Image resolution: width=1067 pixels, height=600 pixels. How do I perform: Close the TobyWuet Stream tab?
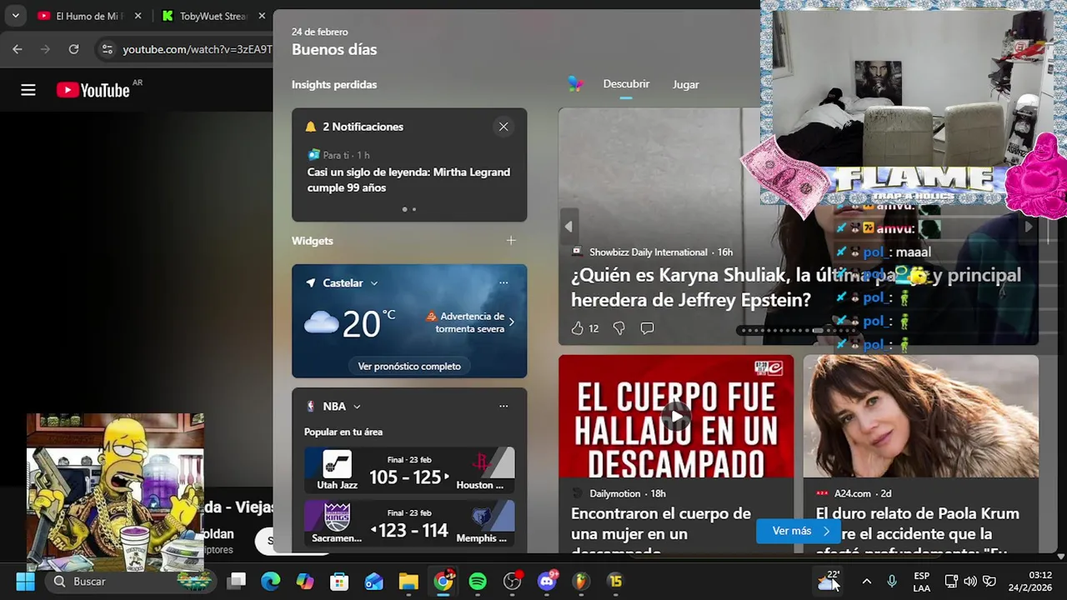tap(262, 16)
